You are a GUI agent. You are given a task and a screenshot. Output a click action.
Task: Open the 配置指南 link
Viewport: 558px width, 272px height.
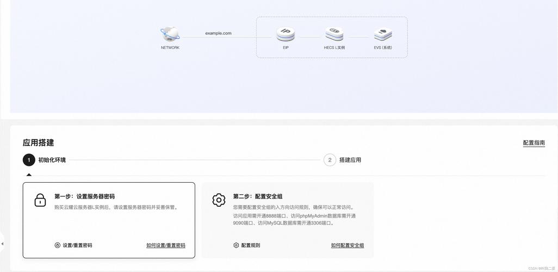pyautogui.click(x=534, y=143)
